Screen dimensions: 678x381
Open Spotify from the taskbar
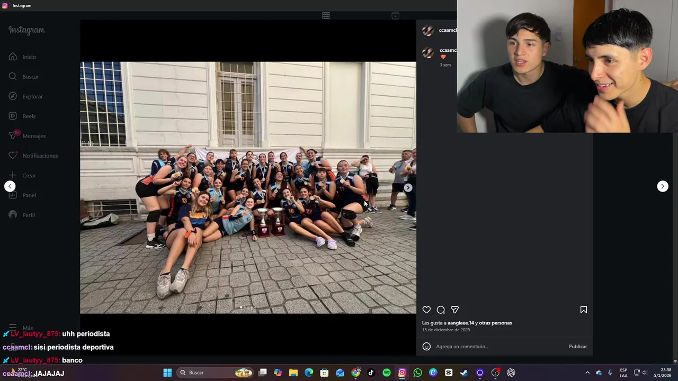click(x=387, y=373)
